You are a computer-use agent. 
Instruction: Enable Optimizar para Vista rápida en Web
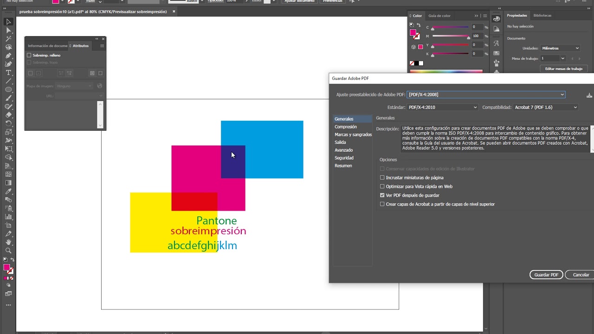[382, 186]
